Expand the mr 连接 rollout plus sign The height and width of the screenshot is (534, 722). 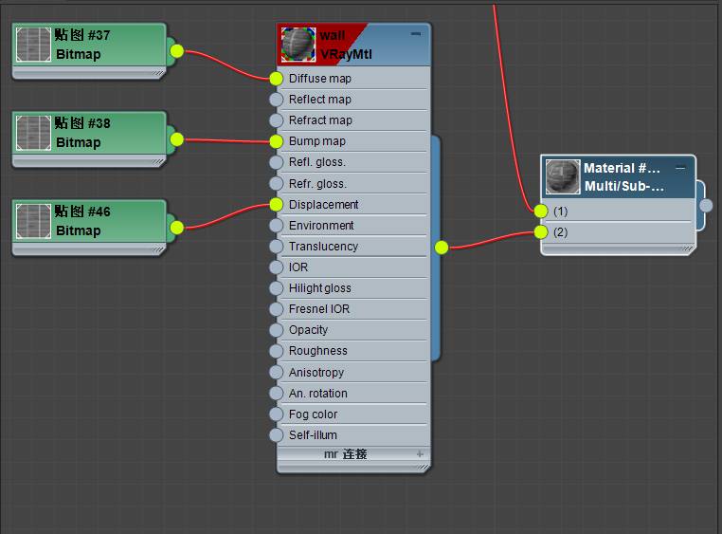pos(420,454)
